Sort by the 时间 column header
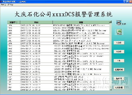This screenshot has height=95, width=132. (x=36, y=22)
